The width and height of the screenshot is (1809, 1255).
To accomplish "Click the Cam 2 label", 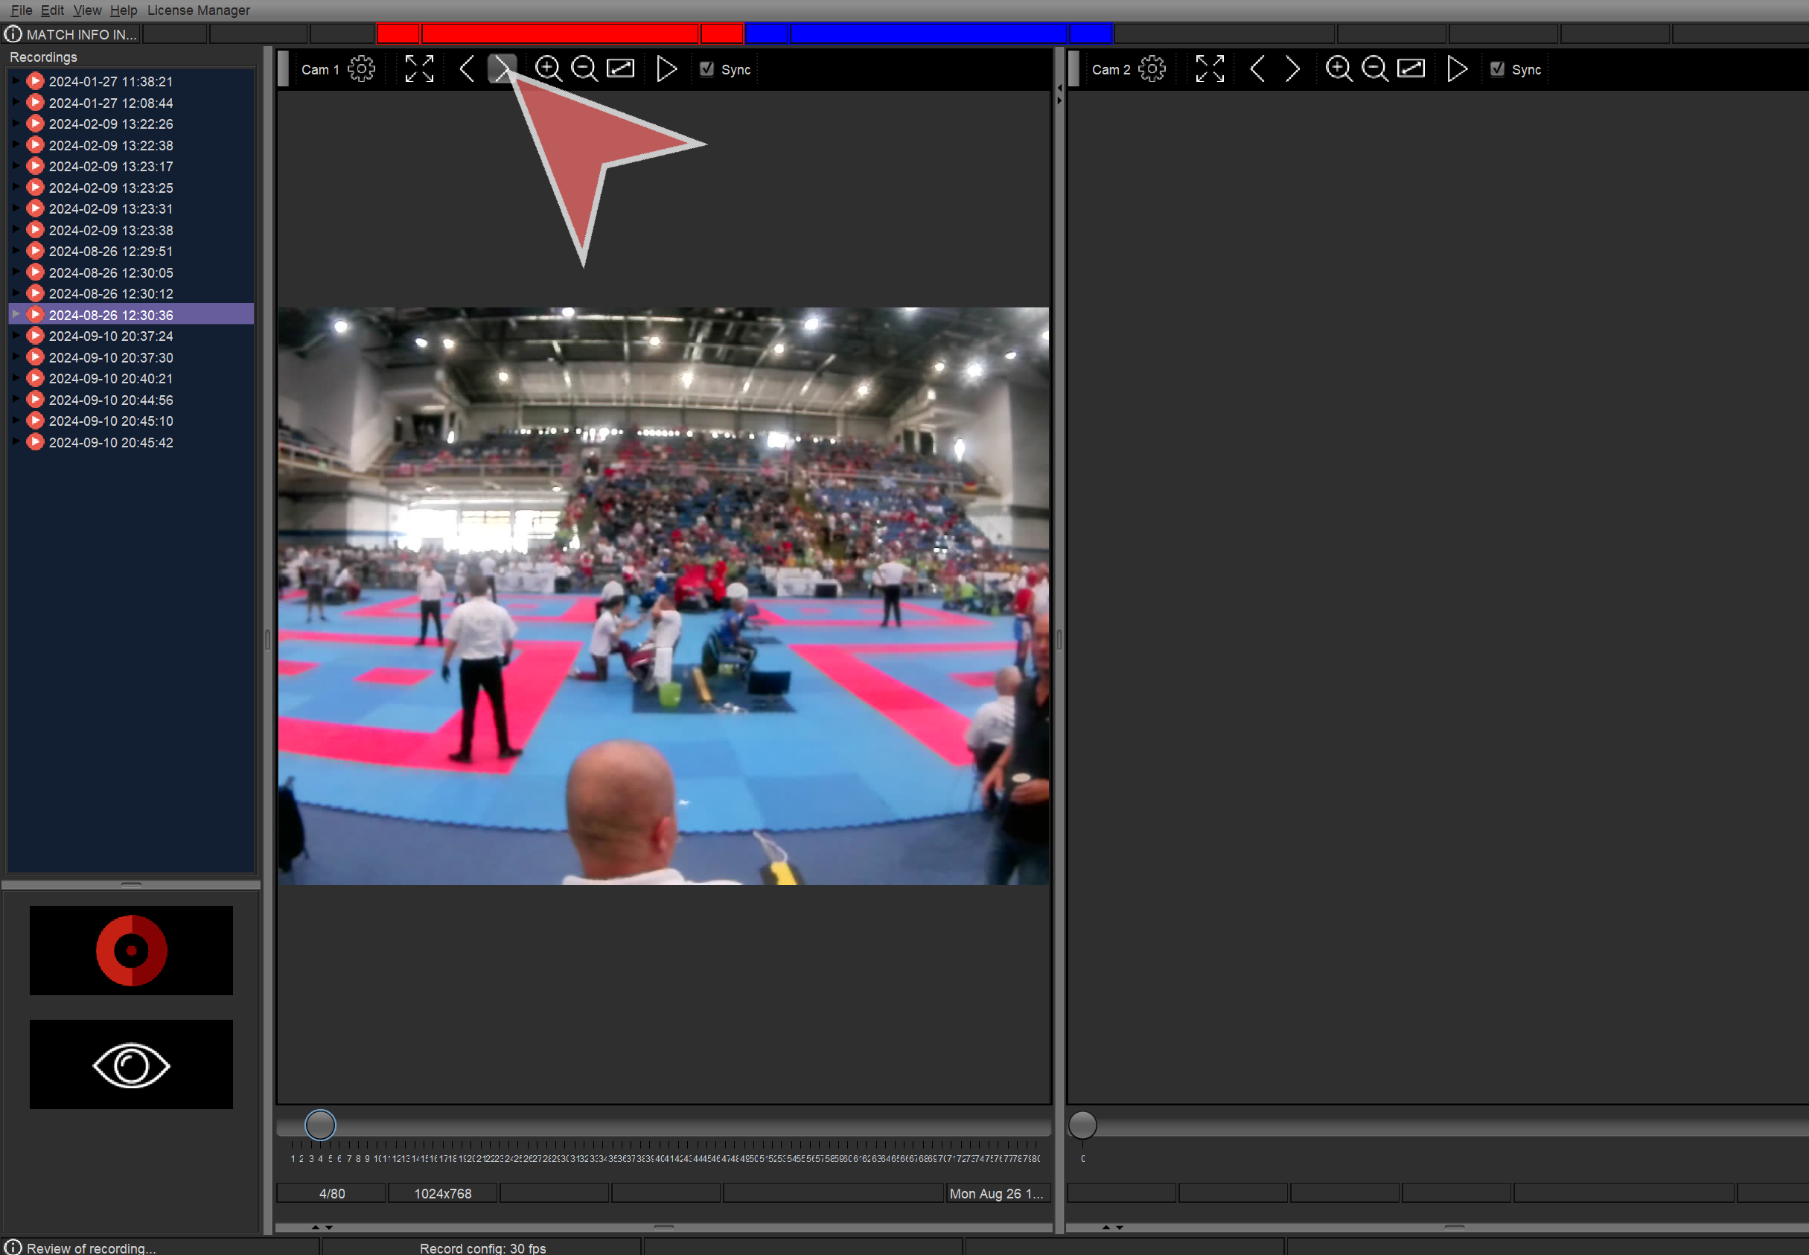I will pyautogui.click(x=1111, y=69).
